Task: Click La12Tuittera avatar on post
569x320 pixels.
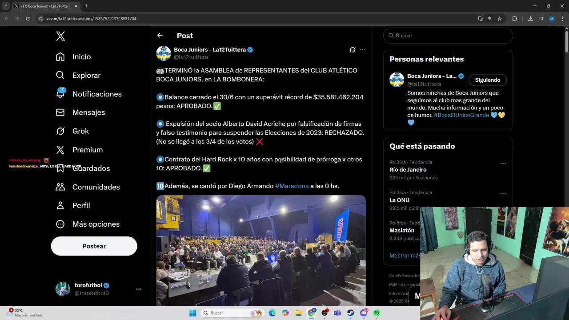Action: coord(164,53)
